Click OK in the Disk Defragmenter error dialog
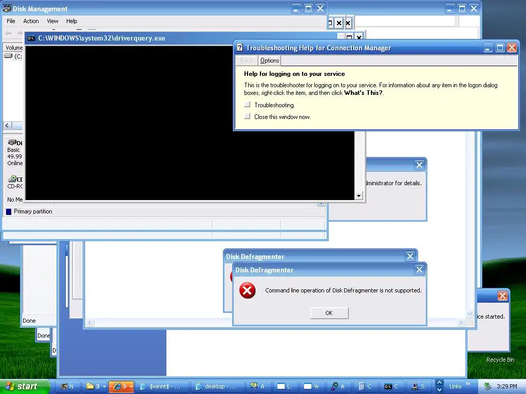 [x=329, y=313]
